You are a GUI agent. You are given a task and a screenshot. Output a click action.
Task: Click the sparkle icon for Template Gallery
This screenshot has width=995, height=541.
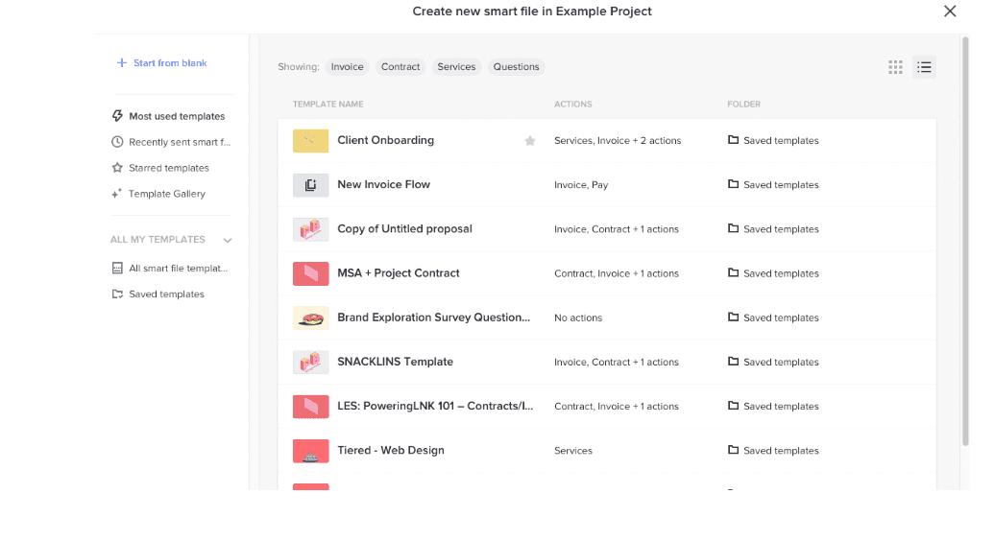(117, 193)
